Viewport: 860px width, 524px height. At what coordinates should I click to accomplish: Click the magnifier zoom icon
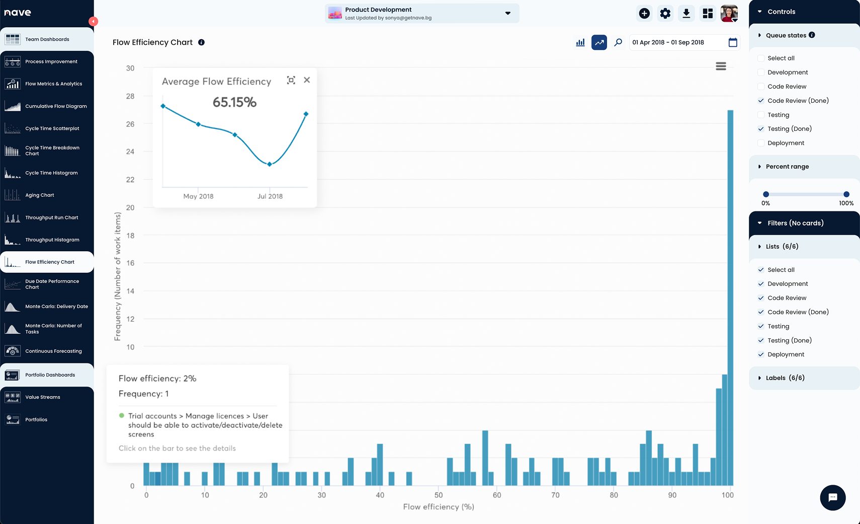(618, 43)
